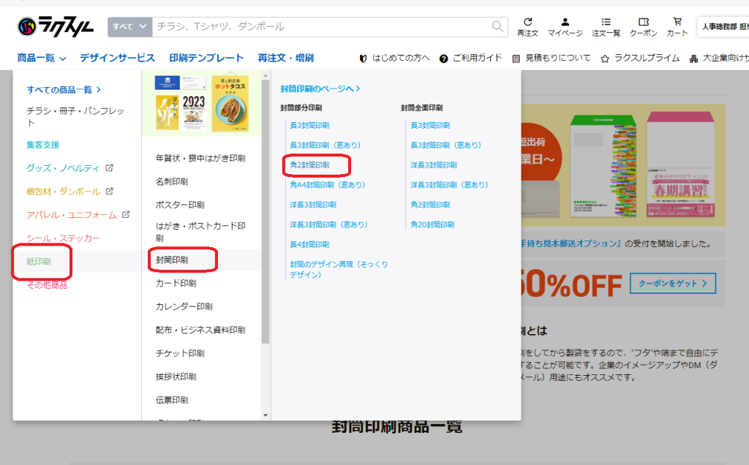Select 紙印刷 in category menu
749x465 pixels.
[39, 261]
